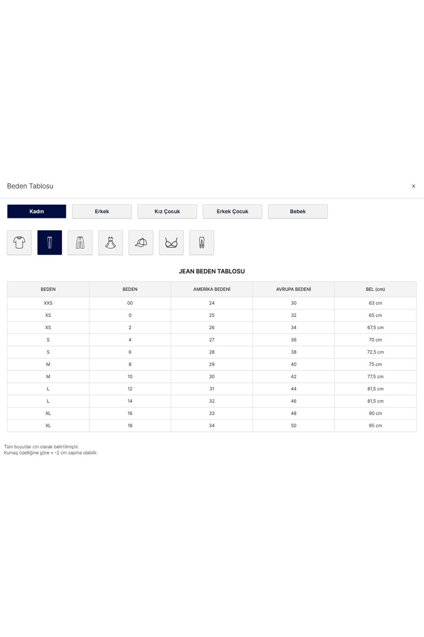
Task: Select the t-shirt category icon
Action: pos(19,242)
